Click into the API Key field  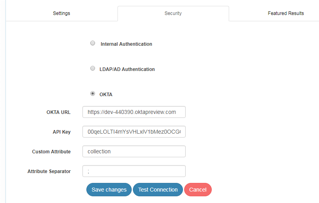pyautogui.click(x=134, y=132)
